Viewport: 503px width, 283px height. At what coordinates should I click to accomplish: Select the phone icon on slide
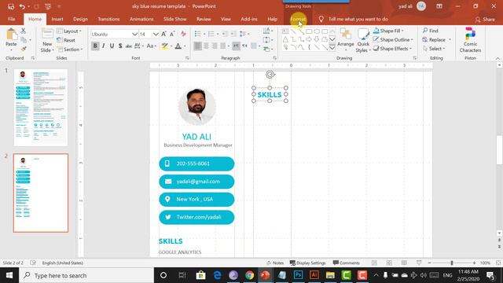click(x=167, y=164)
